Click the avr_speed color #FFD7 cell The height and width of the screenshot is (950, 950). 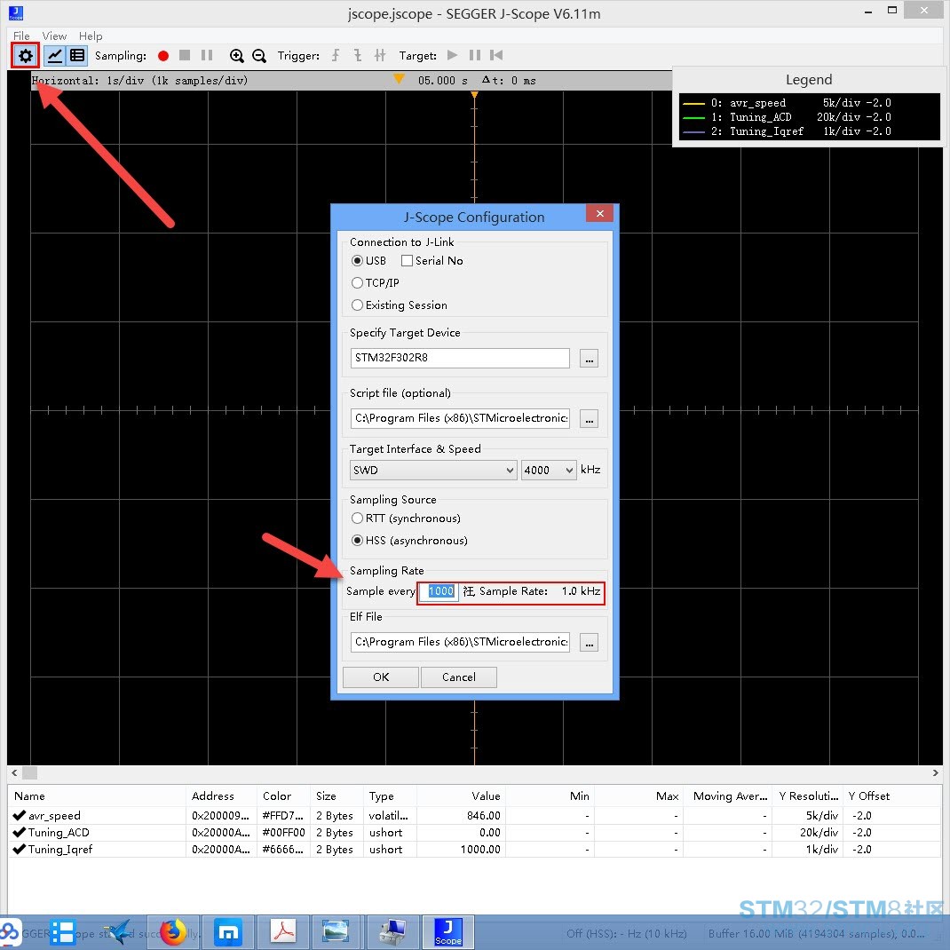coord(283,816)
